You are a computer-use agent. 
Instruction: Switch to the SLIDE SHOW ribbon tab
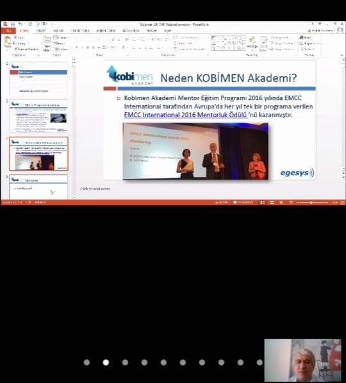[131, 31]
